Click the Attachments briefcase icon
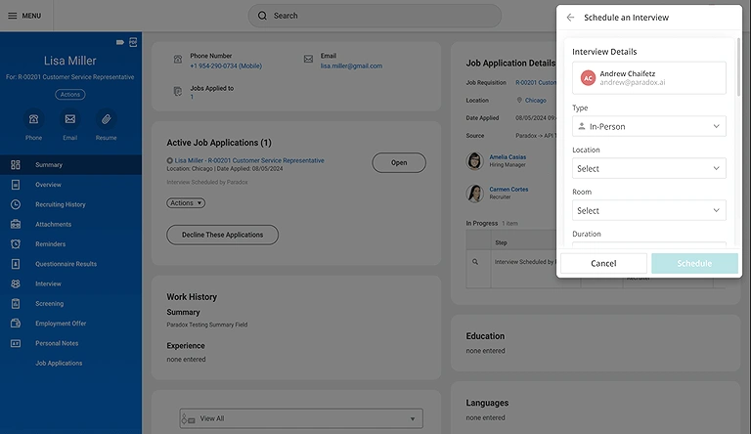 coord(16,224)
